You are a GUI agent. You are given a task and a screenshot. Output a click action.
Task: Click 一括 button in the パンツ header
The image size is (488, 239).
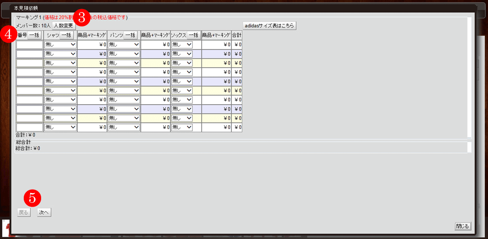[x=130, y=35]
